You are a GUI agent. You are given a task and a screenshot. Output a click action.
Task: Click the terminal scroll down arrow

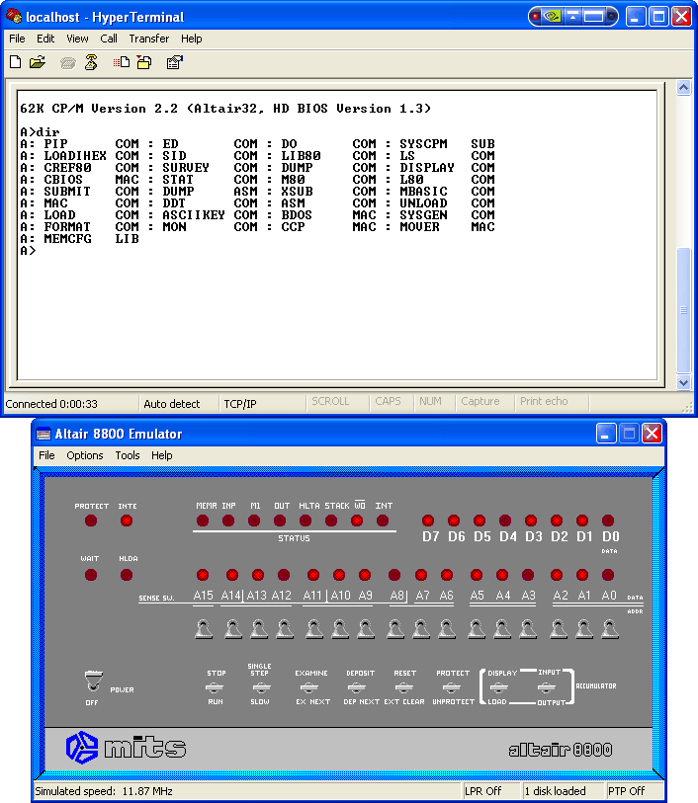(x=683, y=382)
